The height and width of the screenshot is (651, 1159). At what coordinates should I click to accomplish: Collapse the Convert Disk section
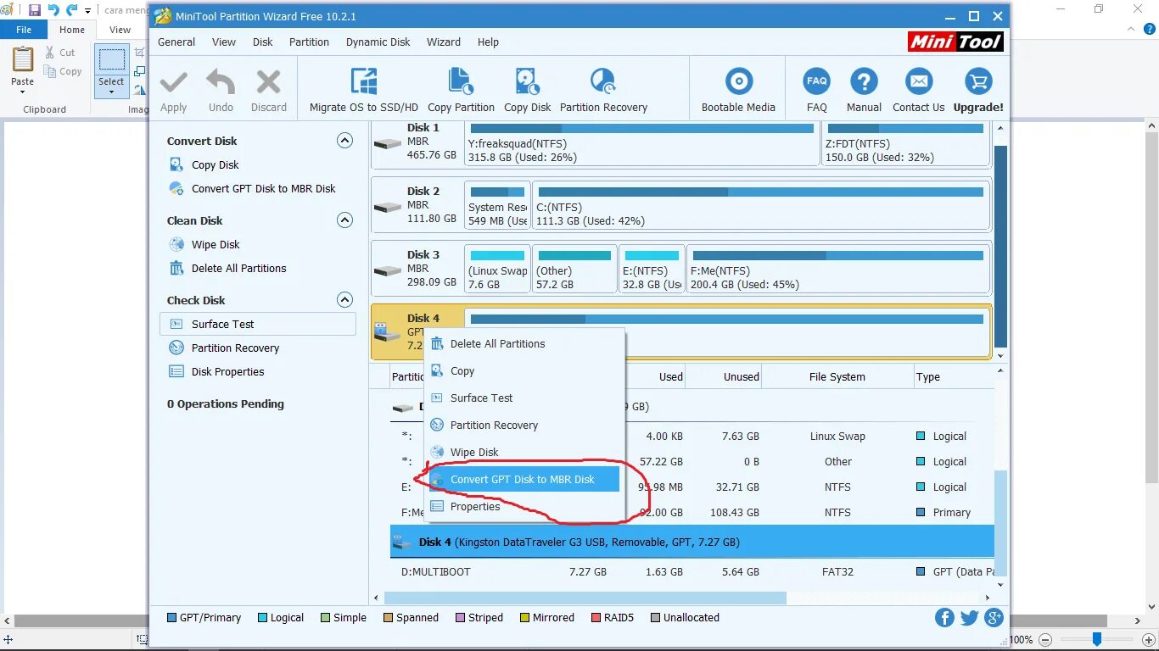point(344,141)
